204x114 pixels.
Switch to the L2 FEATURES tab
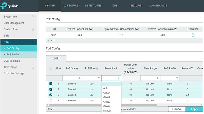[x=71, y=6]
